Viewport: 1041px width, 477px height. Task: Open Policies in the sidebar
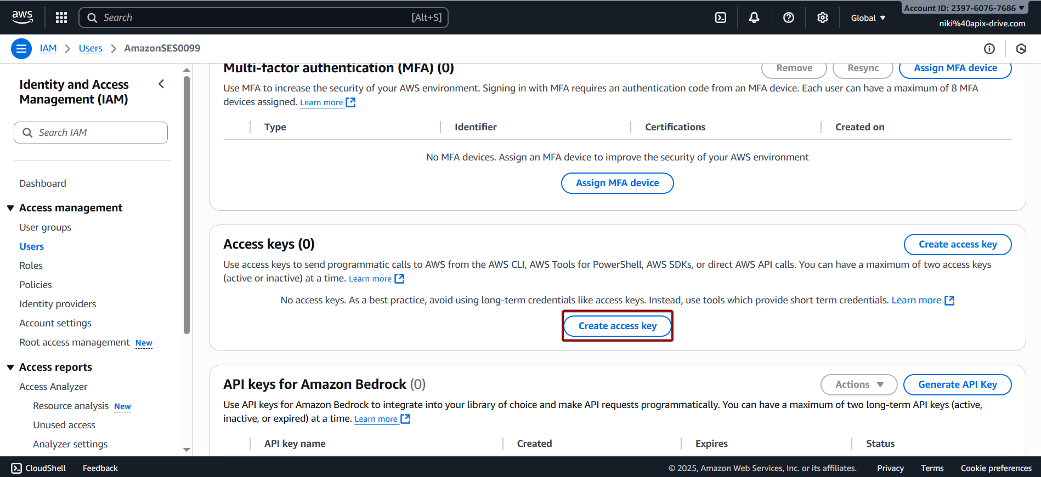coord(36,285)
